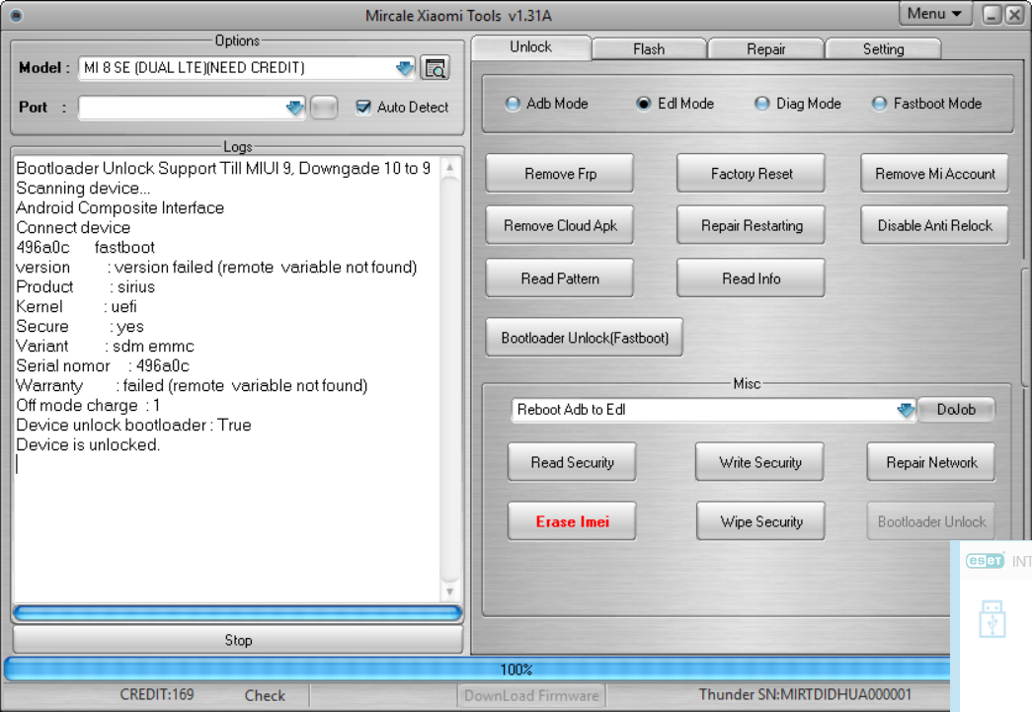Click the 100% main progress bar
1032x712 pixels.
click(x=477, y=670)
